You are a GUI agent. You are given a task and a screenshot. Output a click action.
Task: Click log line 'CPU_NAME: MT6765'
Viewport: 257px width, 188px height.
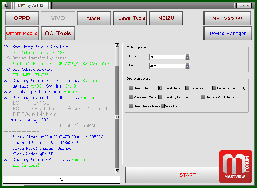click(x=31, y=75)
